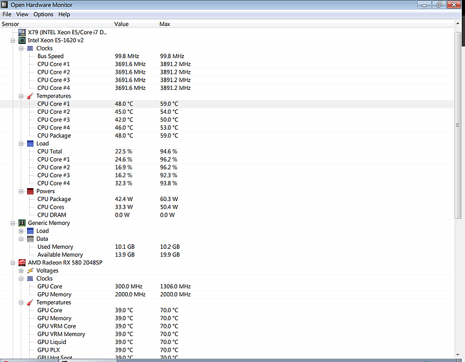
Task: Click the GPU Voltages lightning icon
Action: click(30, 271)
